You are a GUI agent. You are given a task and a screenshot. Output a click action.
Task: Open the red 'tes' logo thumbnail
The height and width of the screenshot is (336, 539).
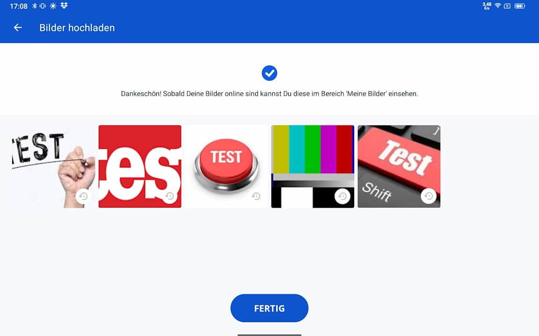coord(140,166)
